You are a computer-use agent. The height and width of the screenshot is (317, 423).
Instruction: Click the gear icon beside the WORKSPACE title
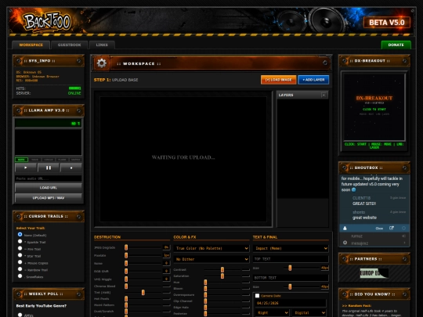point(102,63)
